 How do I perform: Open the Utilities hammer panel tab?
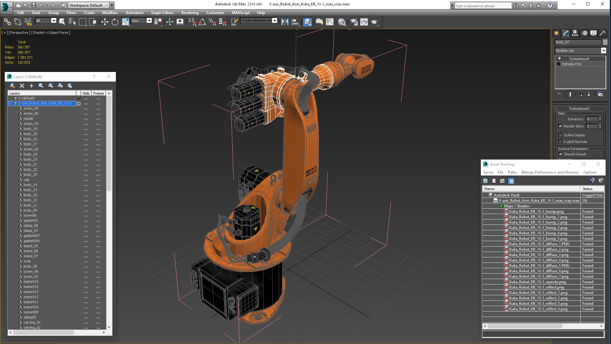[602, 33]
